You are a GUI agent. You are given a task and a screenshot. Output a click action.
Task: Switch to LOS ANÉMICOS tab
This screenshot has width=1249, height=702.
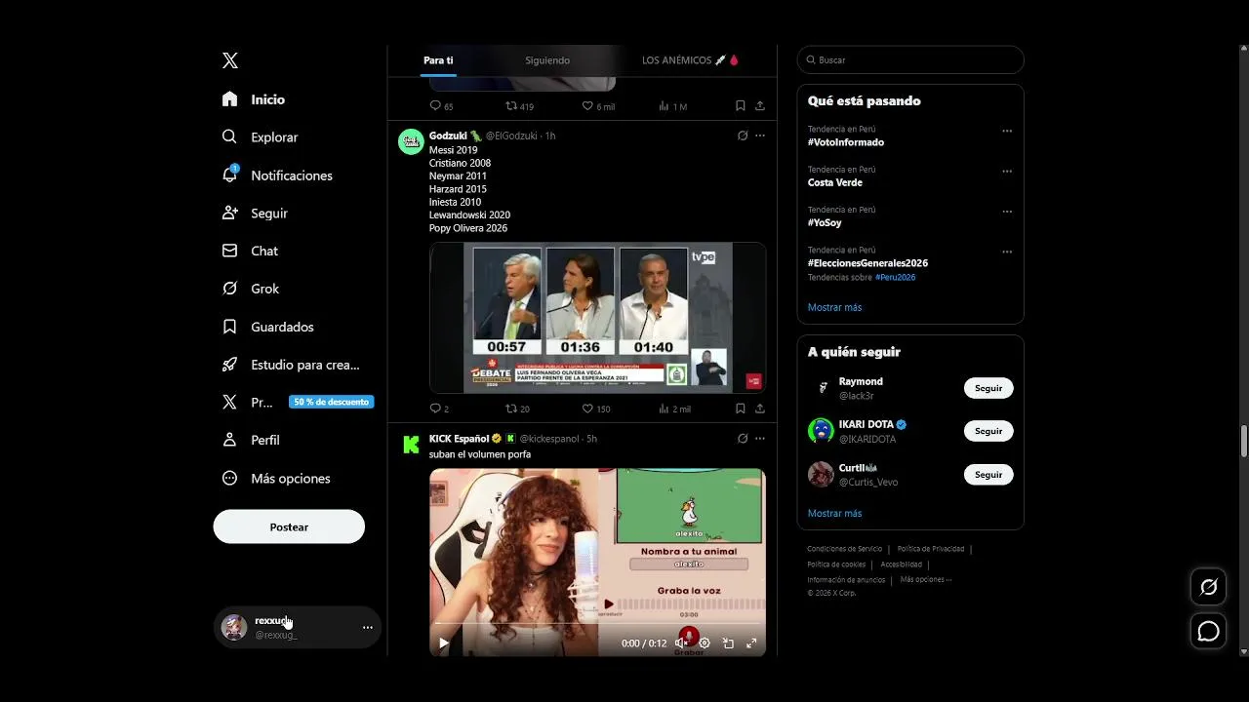pos(690,60)
